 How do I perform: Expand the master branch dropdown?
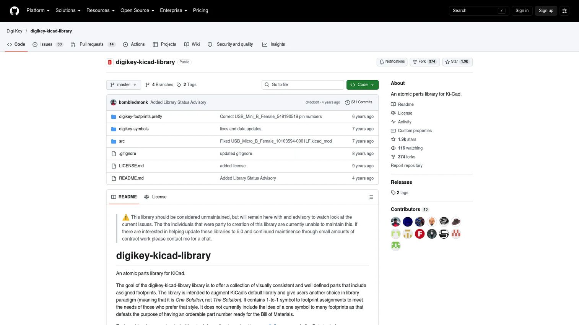tap(123, 85)
